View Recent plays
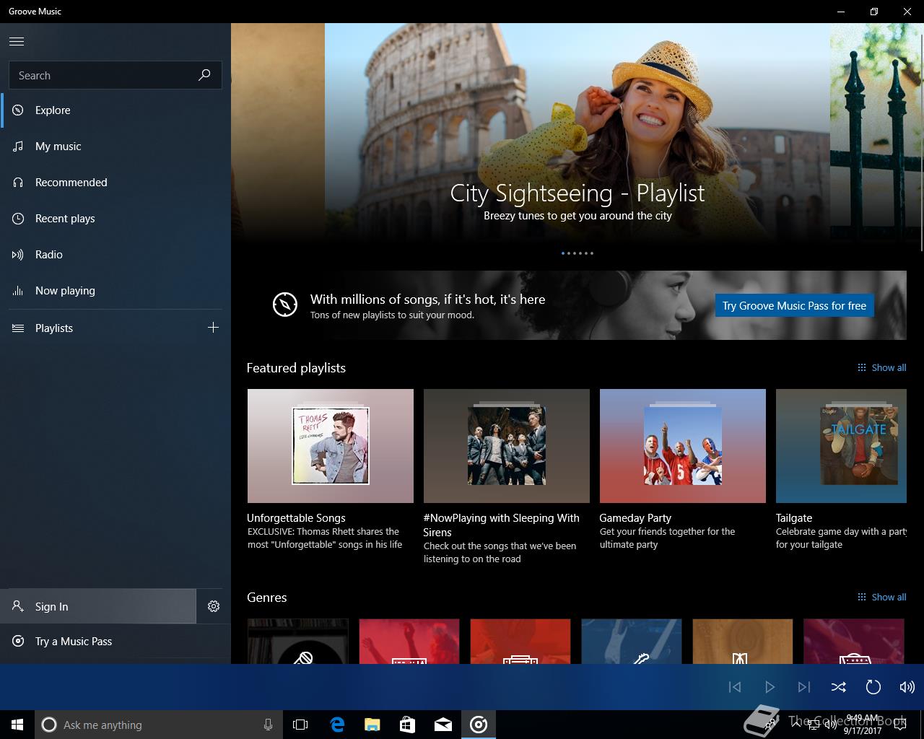 click(115, 219)
